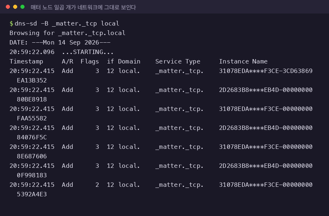Image resolution: width=329 pixels, height=216 pixels.
Task: Click the Instance Name column header
Action: tap(243, 61)
